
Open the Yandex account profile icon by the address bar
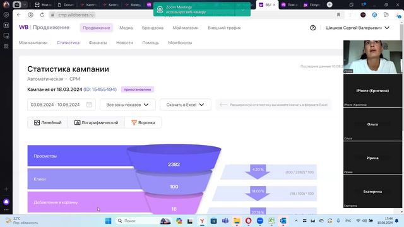tap(31, 15)
